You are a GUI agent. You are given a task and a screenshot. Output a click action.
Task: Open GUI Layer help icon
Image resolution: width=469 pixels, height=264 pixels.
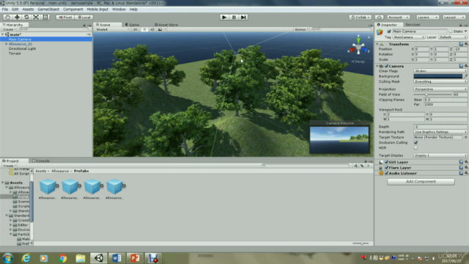pyautogui.click(x=461, y=162)
